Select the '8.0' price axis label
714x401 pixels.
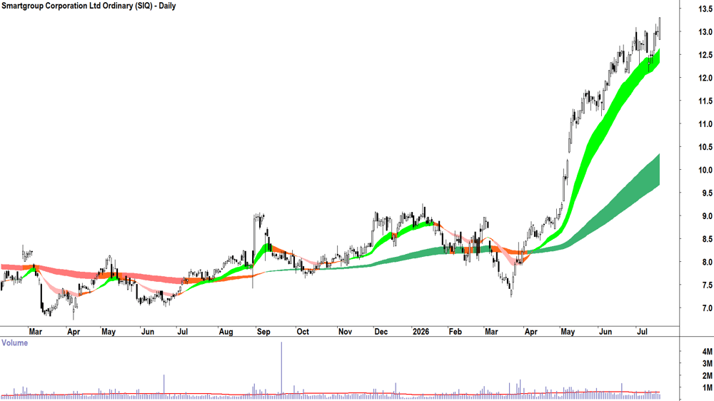[707, 262]
